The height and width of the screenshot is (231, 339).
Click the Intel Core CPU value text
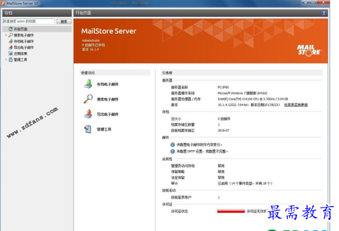click(x=253, y=99)
